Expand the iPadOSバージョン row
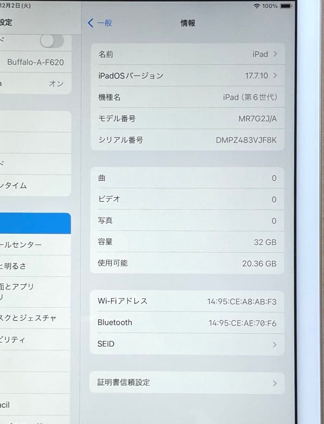The height and width of the screenshot is (424, 324). (187, 76)
